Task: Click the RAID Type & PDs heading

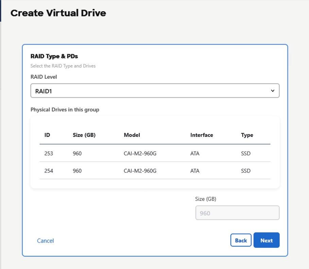Action: point(54,56)
